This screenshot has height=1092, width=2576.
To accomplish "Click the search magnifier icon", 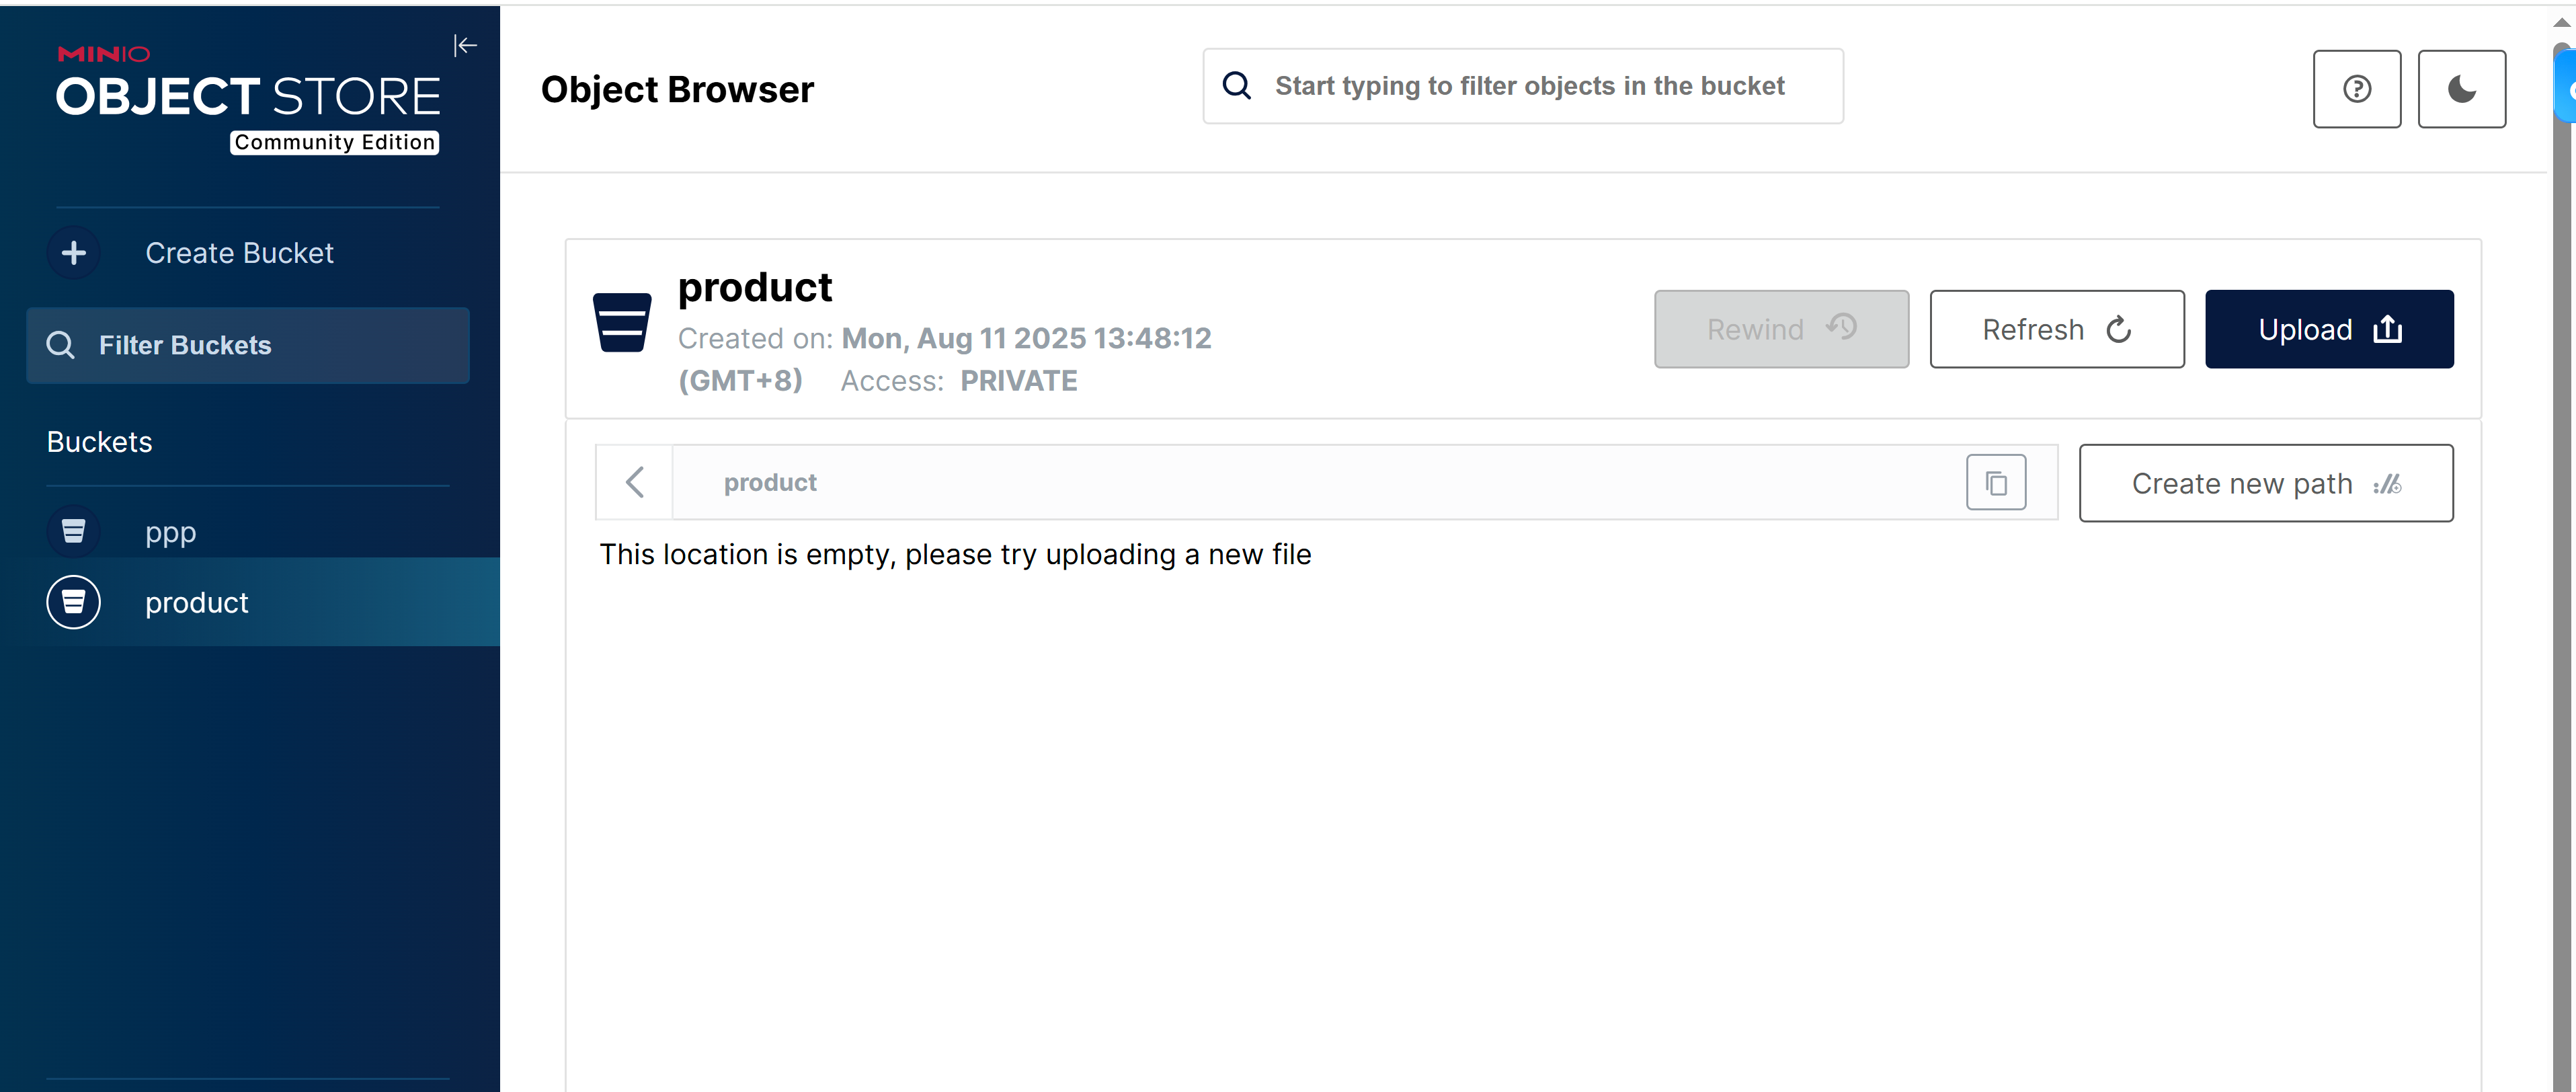I will coord(1237,86).
